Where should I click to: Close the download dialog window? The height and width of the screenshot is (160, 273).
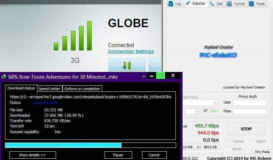[173, 75]
